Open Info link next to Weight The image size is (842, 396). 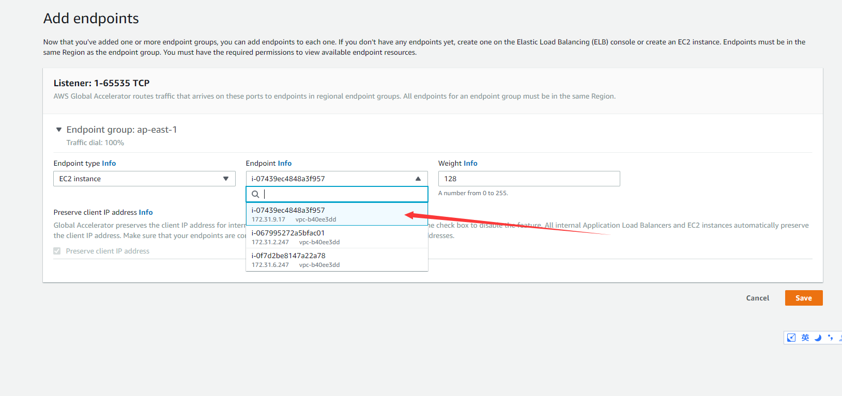(x=470, y=163)
